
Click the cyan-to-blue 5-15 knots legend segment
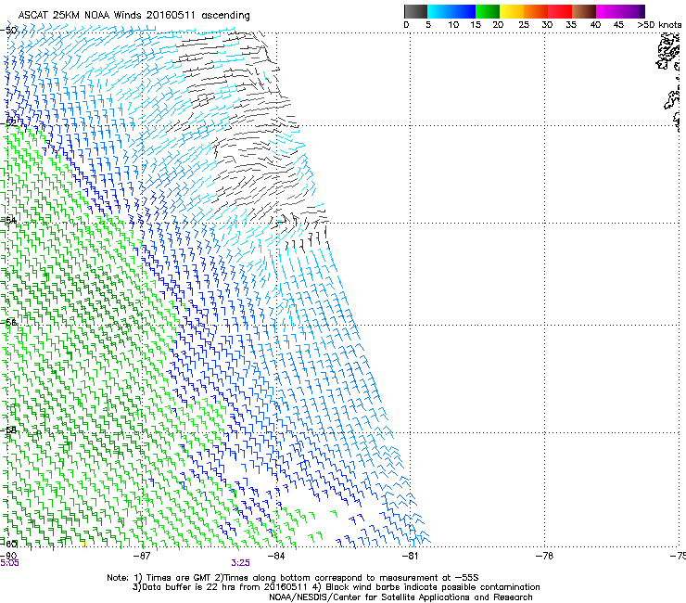click(x=451, y=11)
